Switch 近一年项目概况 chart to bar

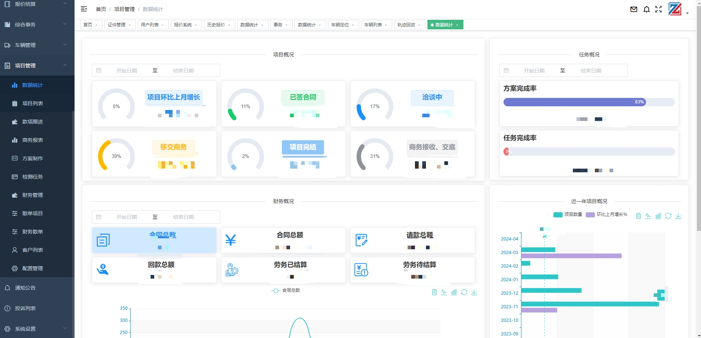[x=658, y=216]
